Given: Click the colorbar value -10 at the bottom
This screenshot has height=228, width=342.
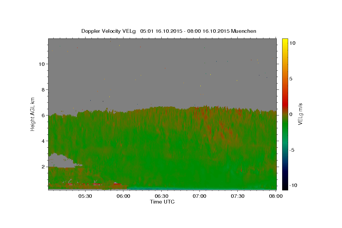Looking at the screenshot, I should [x=293, y=185].
